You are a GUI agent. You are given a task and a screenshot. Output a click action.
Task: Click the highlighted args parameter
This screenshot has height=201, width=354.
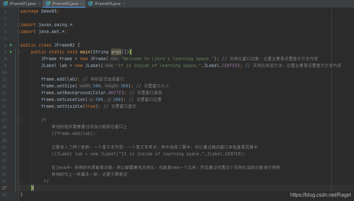(x=116, y=51)
